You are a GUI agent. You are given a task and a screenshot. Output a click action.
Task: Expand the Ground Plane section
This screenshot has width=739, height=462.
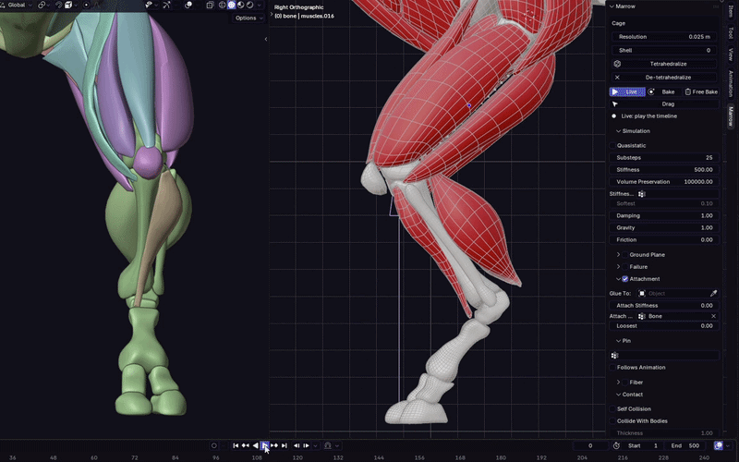tap(618, 255)
